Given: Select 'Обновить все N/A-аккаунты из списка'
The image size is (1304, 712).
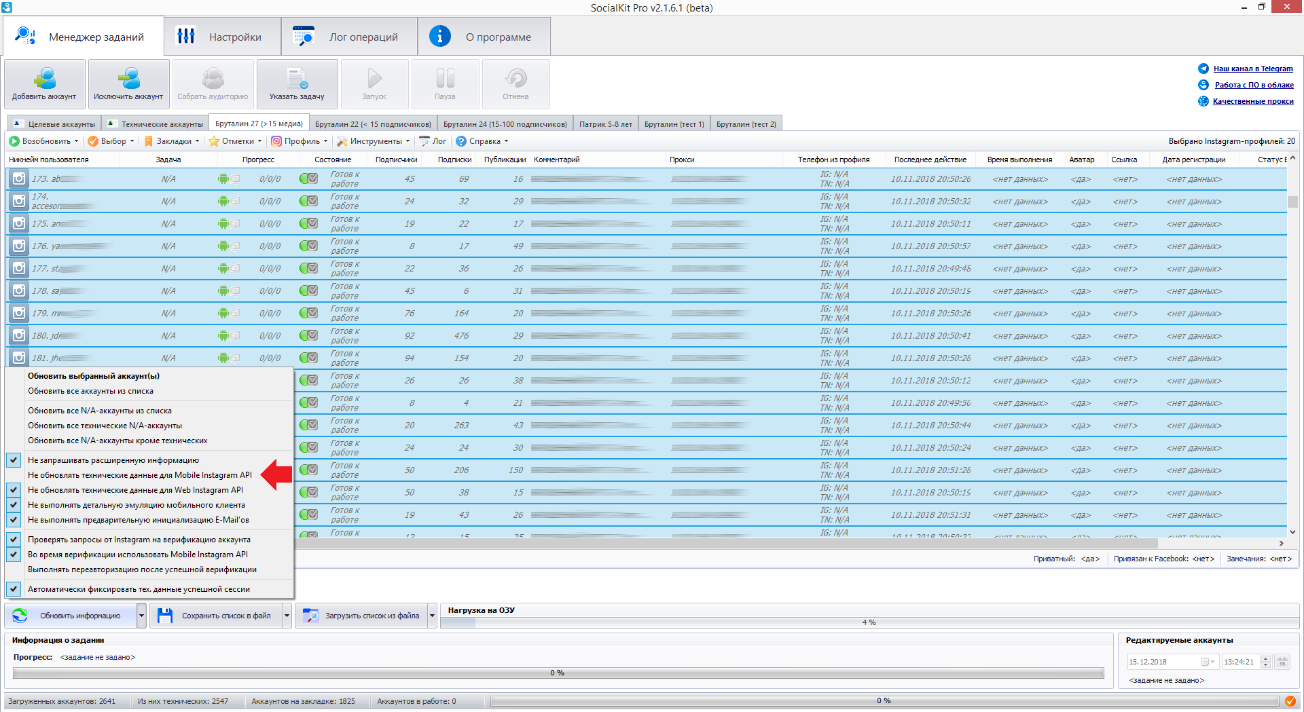Looking at the screenshot, I should click(149, 411).
